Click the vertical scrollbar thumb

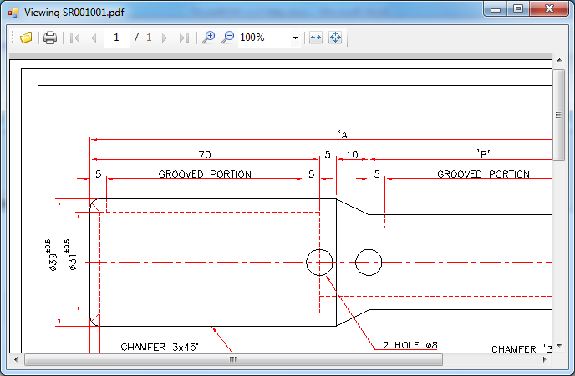(559, 116)
